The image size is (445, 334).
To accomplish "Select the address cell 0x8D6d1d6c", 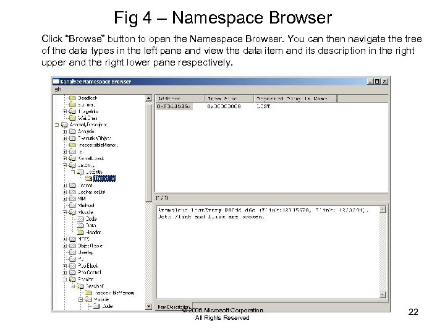I will pos(174,106).
